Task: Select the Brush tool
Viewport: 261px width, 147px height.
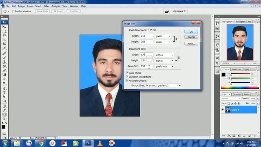Action: click(x=4, y=58)
